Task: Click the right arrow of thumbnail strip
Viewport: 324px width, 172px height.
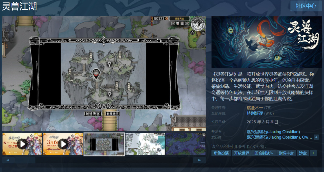Action: (x=199, y=160)
